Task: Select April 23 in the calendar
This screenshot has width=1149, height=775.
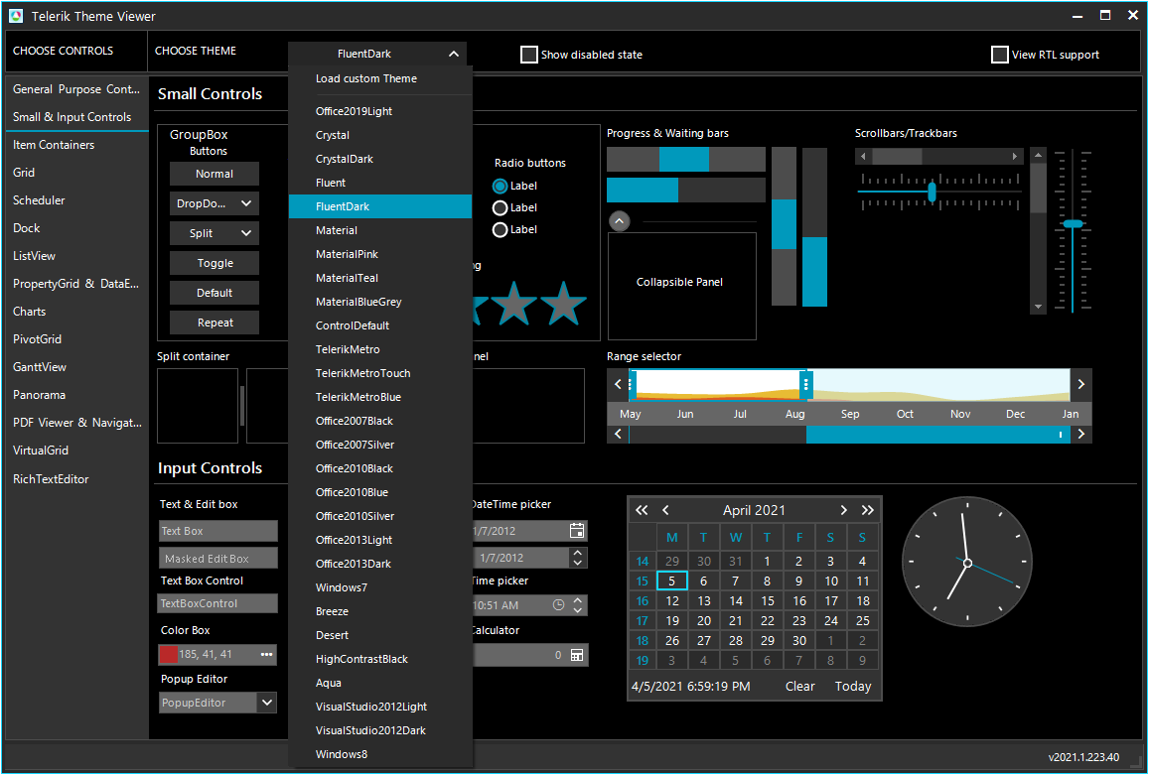Action: click(x=799, y=620)
